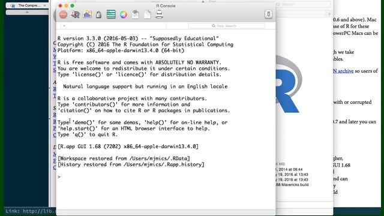Click the 'Platform: x86_64-apple-darwin13.4.0' line

click(121, 50)
